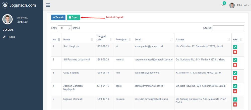Click the Jogjatech.com paw logo
The image size is (251, 110).
point(5,5)
